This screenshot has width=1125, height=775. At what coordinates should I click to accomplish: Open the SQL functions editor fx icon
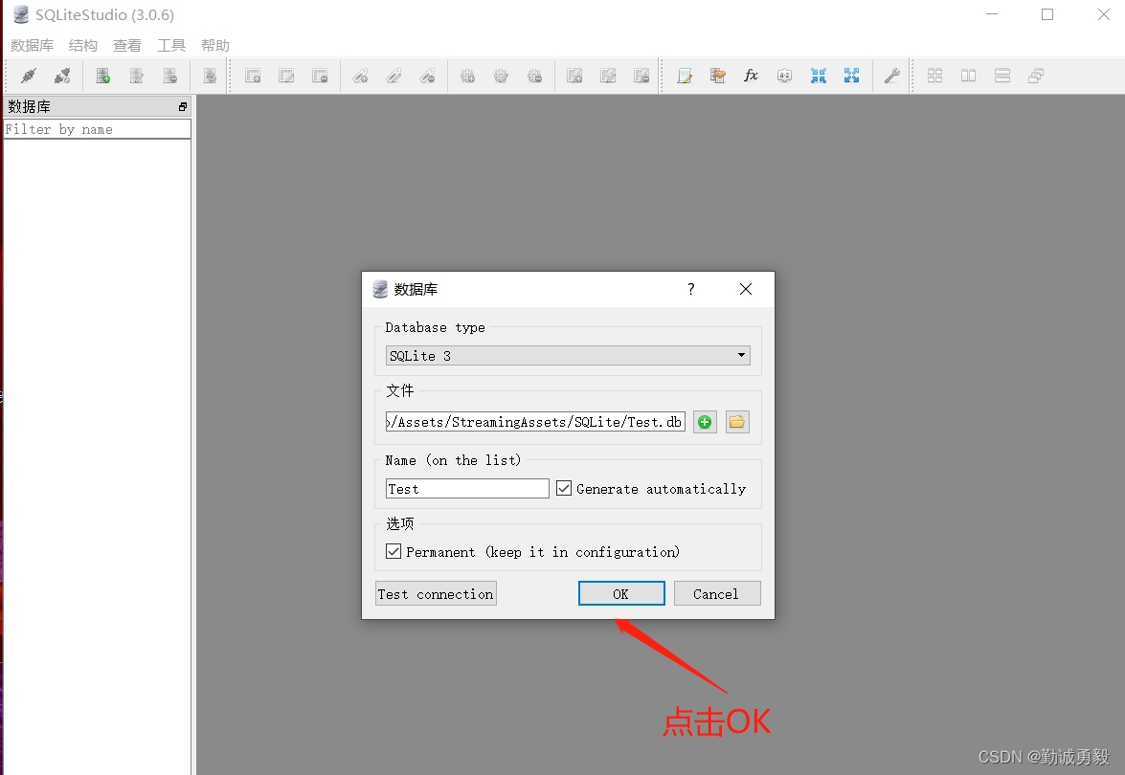tap(752, 76)
